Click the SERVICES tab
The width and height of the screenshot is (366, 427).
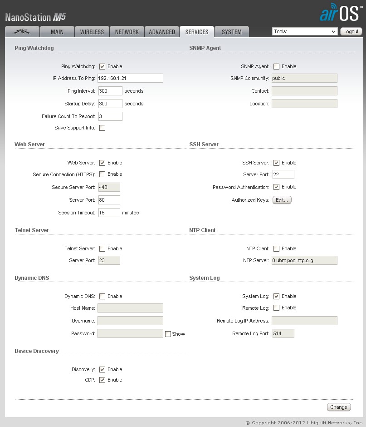(197, 32)
